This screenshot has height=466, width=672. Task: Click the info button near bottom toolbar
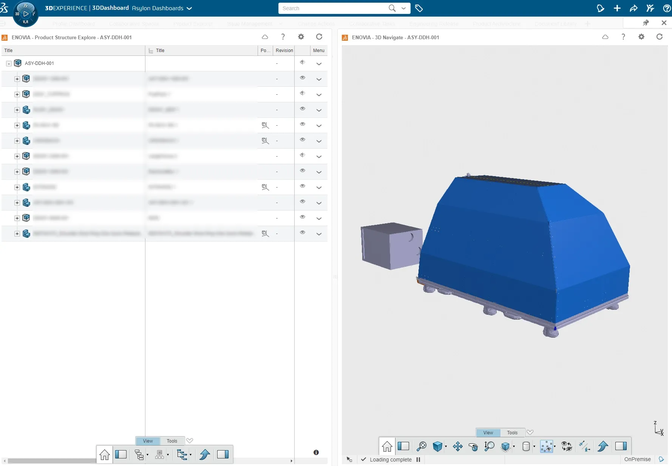(x=316, y=452)
